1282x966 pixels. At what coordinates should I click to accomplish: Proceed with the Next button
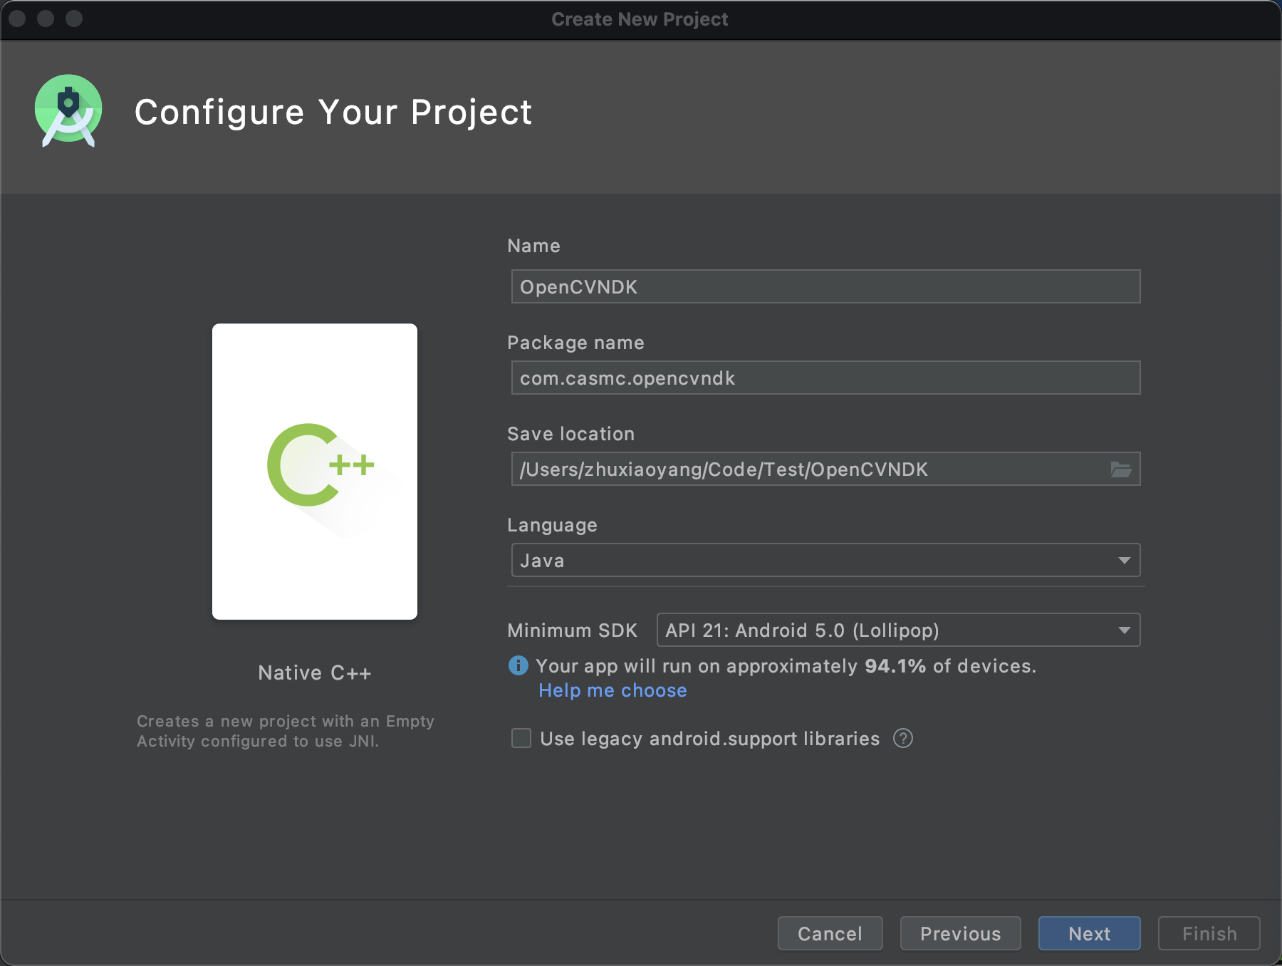[1090, 934]
